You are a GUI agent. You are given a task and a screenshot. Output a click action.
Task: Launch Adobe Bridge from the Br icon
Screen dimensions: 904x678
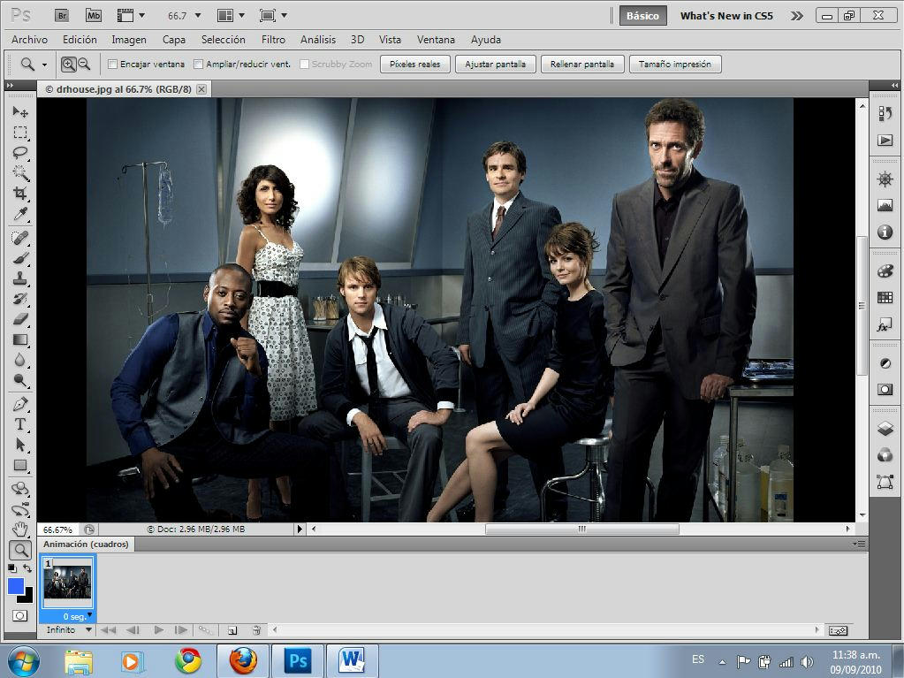[x=62, y=16]
